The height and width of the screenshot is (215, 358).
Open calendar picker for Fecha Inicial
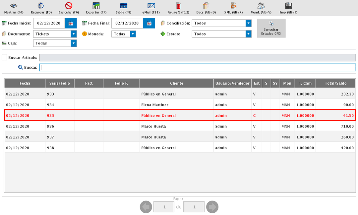click(71, 23)
